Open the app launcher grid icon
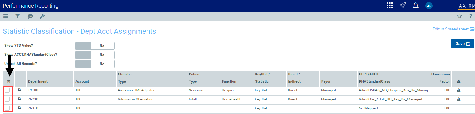 (390, 5)
